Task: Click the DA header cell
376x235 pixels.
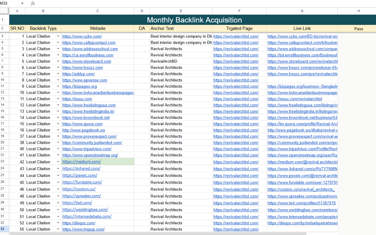Action: click(x=142, y=29)
